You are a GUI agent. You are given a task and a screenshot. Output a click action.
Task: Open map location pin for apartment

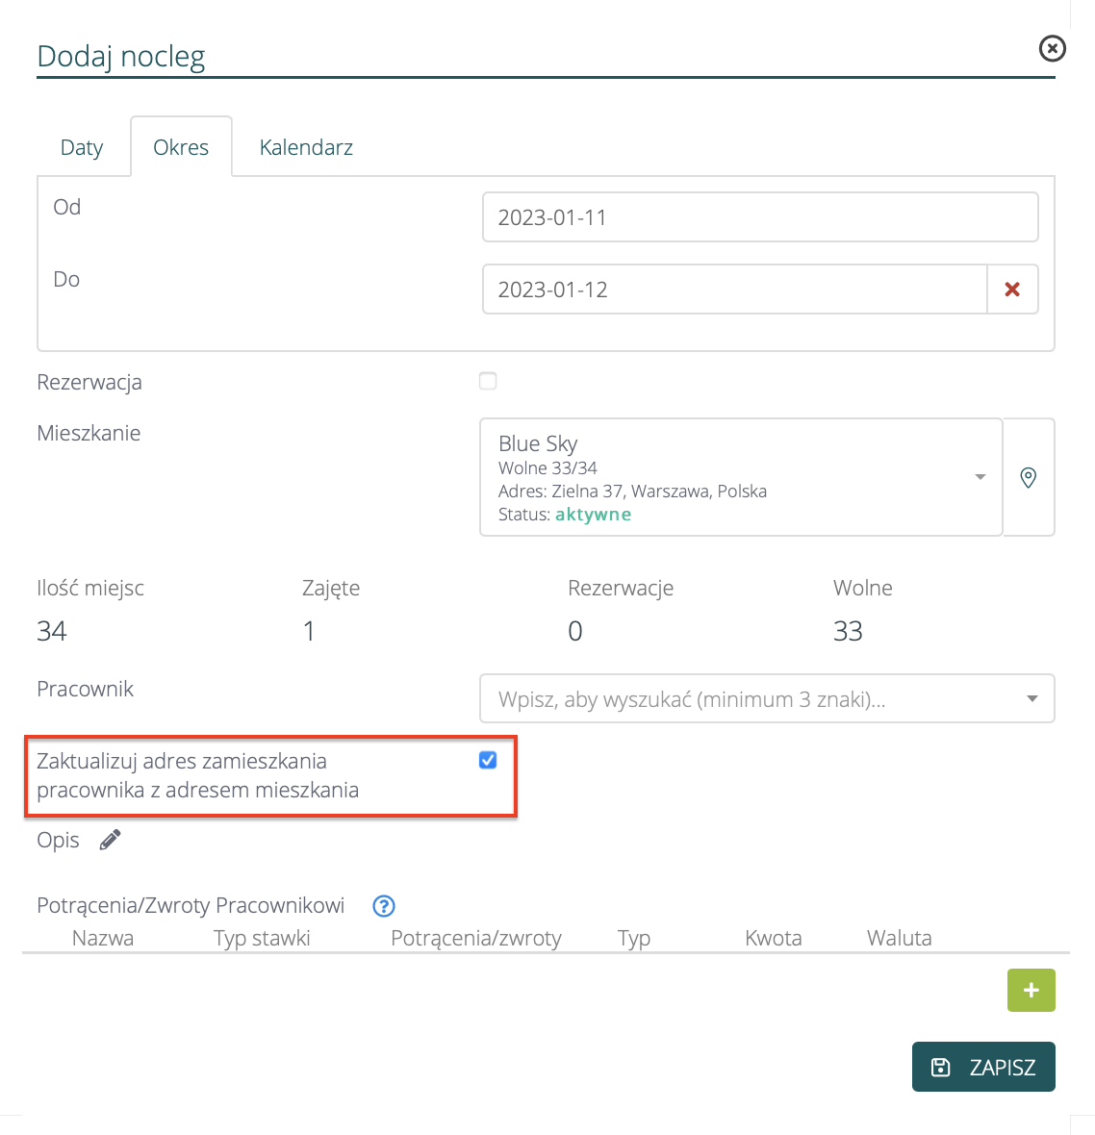coord(1028,477)
